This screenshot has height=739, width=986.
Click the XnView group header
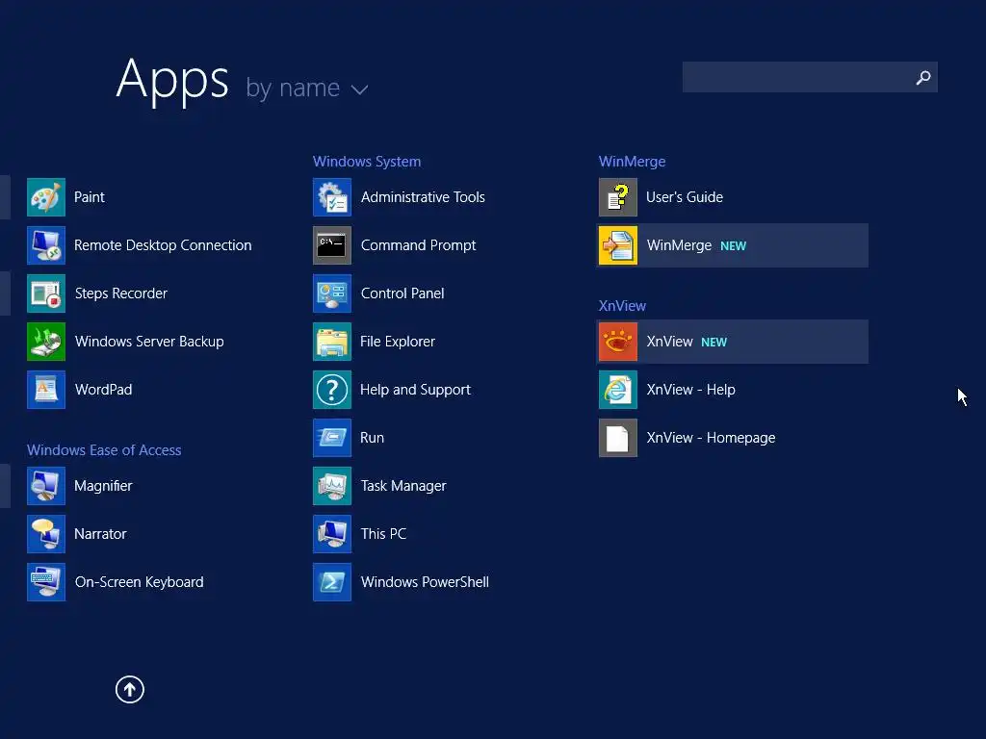pos(622,306)
